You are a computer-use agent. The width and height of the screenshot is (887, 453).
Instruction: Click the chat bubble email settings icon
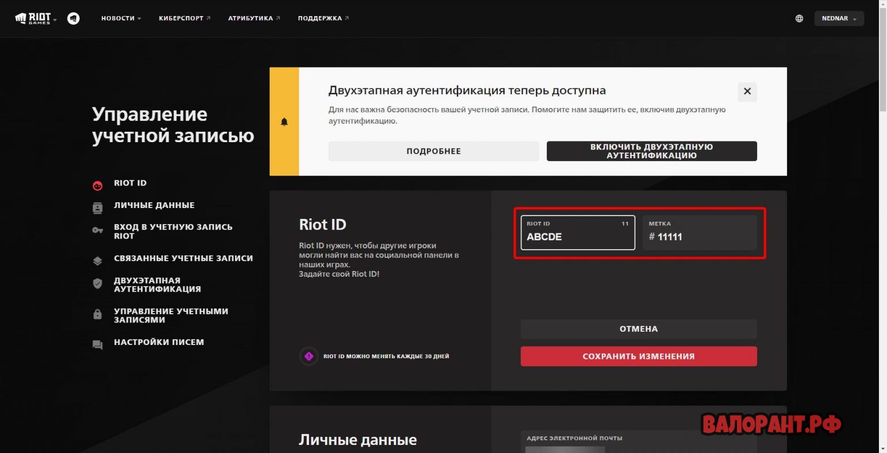click(98, 345)
